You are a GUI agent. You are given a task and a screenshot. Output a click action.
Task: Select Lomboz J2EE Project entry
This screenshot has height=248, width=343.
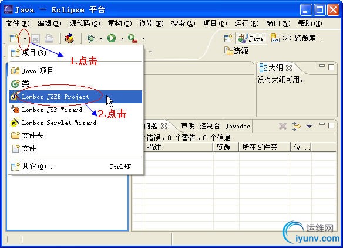(76, 97)
